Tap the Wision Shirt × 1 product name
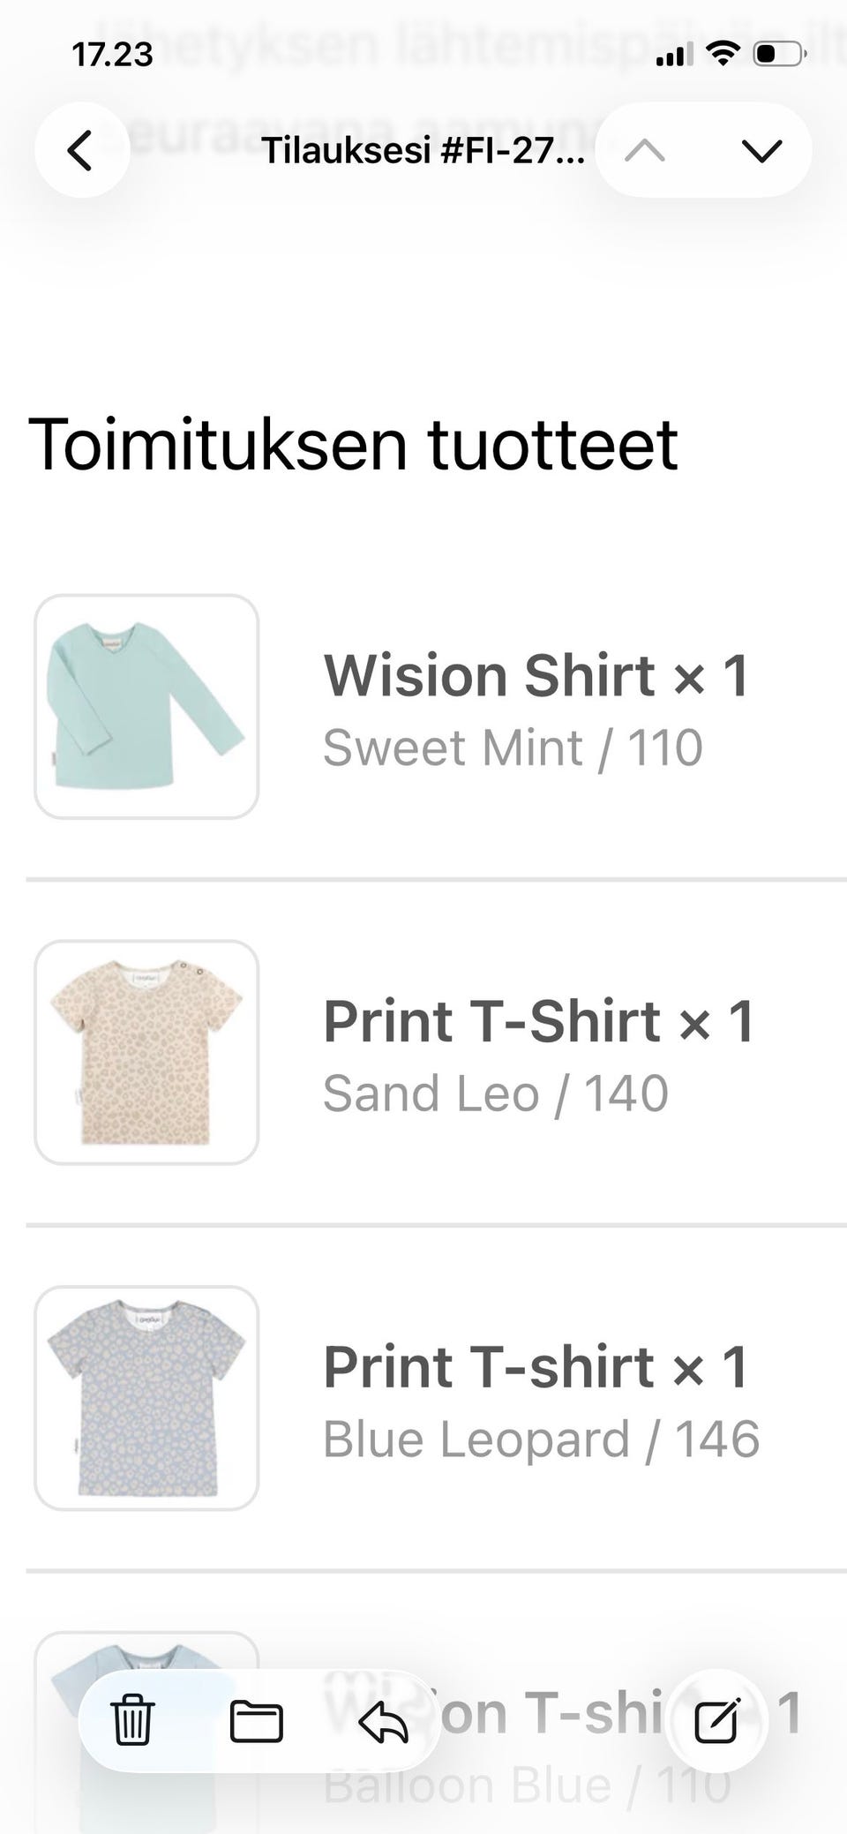 [x=536, y=676]
